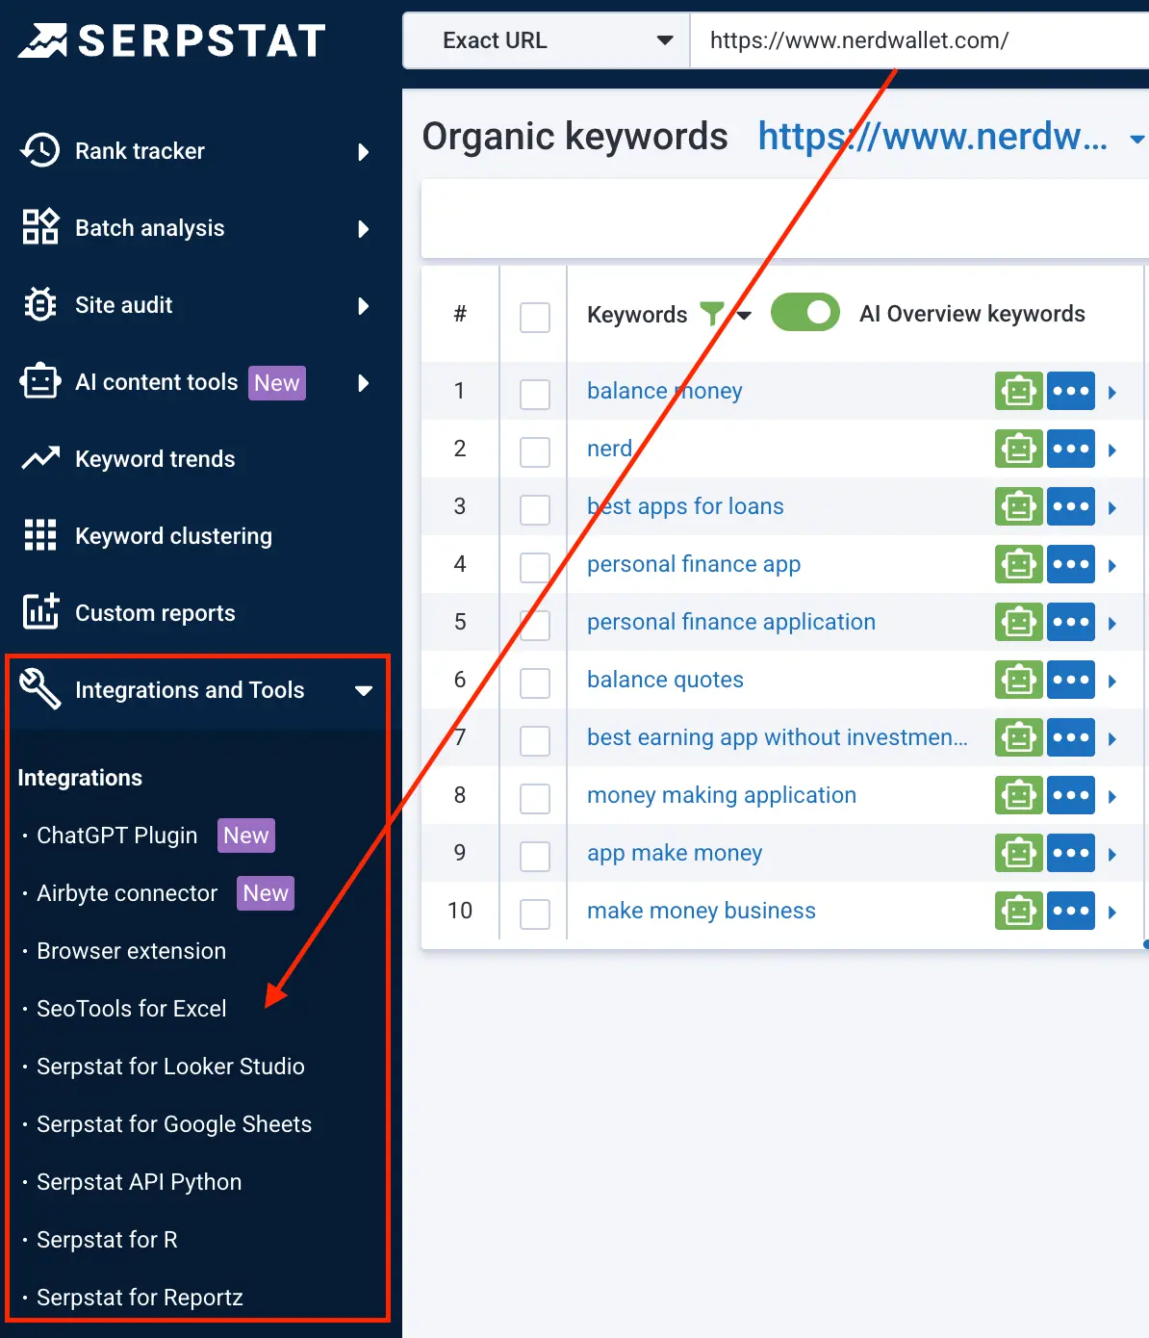Open Serpstat for R link
This screenshot has height=1338, width=1149.
coord(107,1240)
